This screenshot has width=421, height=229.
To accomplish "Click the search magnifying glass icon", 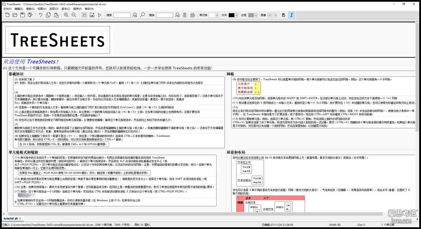I will click(142, 15).
